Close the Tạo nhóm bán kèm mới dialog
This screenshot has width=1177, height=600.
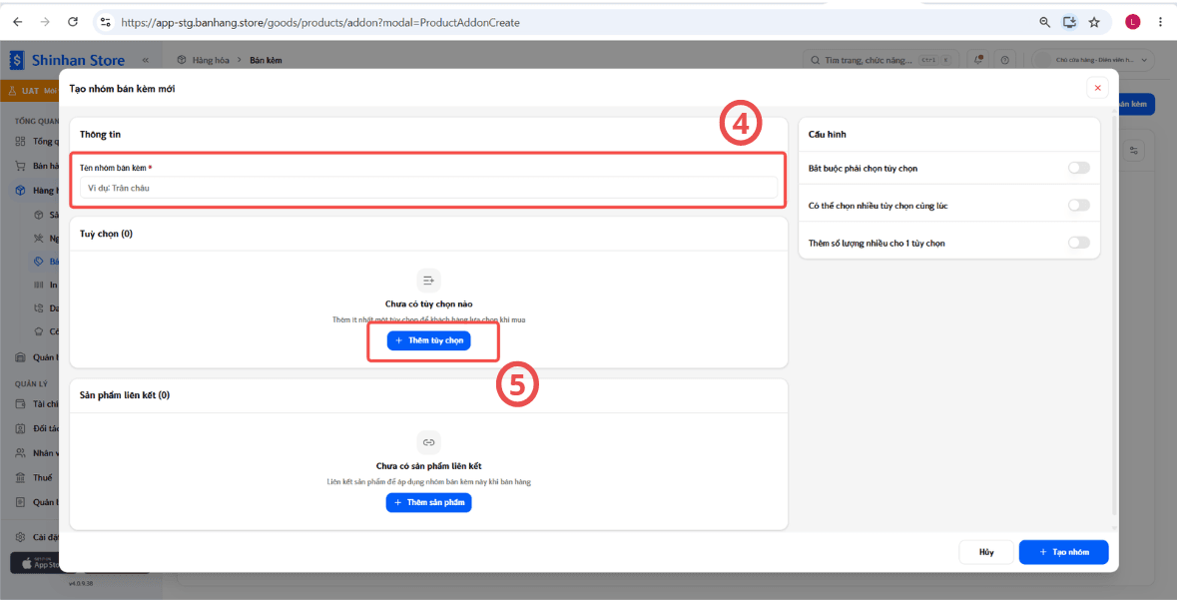point(1097,88)
